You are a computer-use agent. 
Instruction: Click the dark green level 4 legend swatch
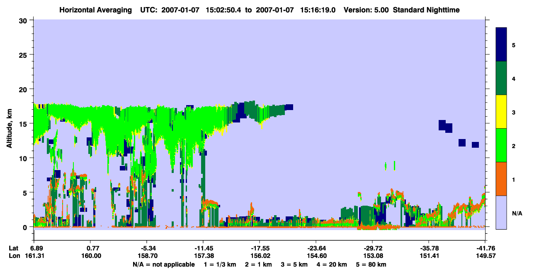coord(501,78)
